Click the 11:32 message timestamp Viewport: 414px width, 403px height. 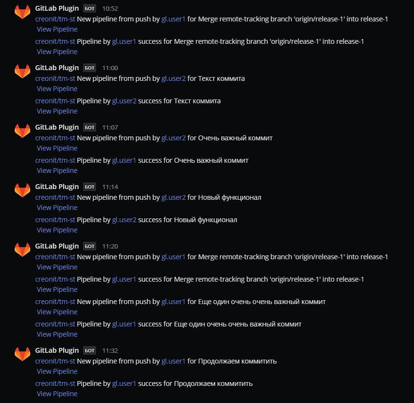pos(110,350)
